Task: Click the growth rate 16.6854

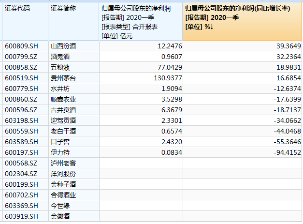Action: click(289, 78)
